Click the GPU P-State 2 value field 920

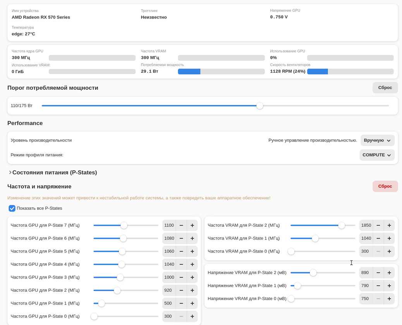pyautogui.click(x=169, y=291)
